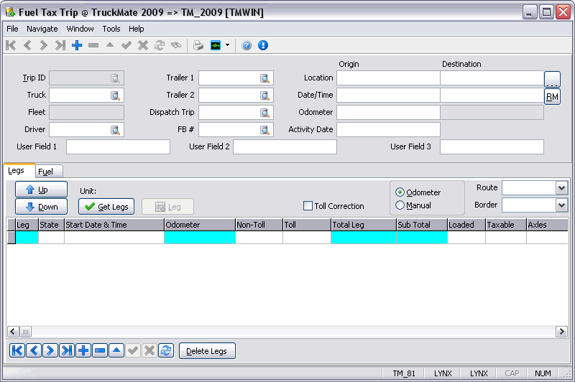Open find tool with binoculars icon
The width and height of the screenshot is (575, 382).
[176, 45]
